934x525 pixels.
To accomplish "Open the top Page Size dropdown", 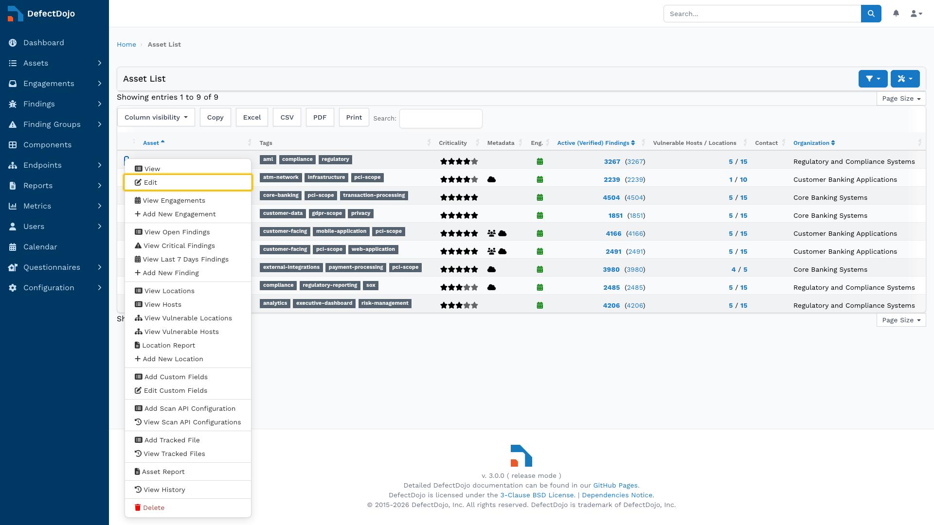I will pos(901,98).
